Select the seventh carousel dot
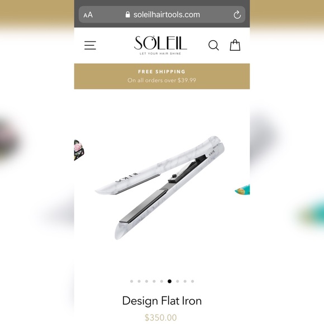Screen dimensions: 324x324 [177, 281]
